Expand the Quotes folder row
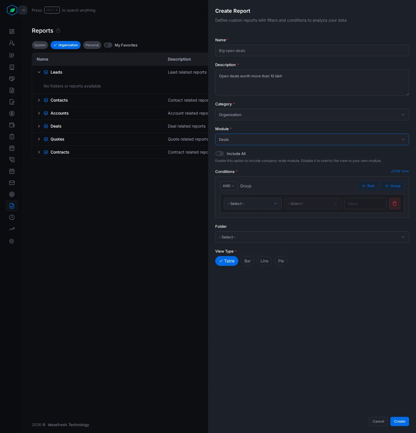Image resolution: width=416 pixels, height=433 pixels. pyautogui.click(x=39, y=139)
